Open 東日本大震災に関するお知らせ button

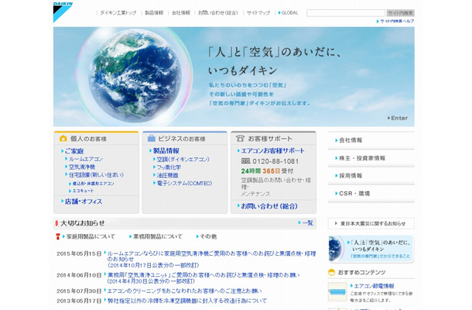[371, 223]
